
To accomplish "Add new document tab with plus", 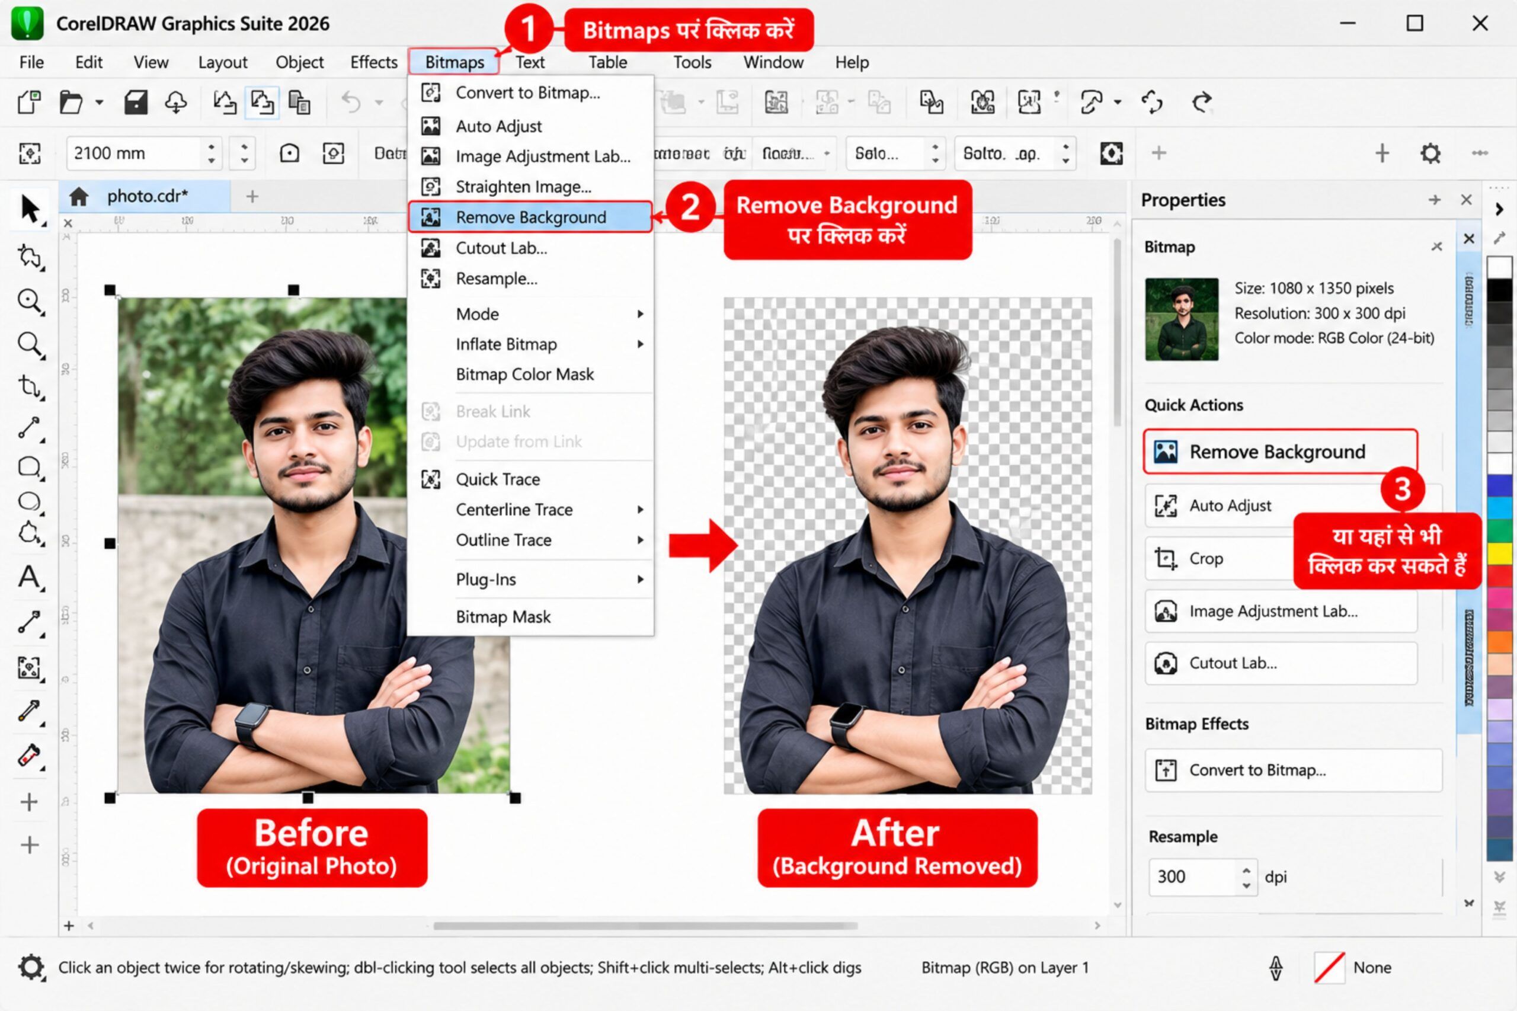I will coord(252,197).
